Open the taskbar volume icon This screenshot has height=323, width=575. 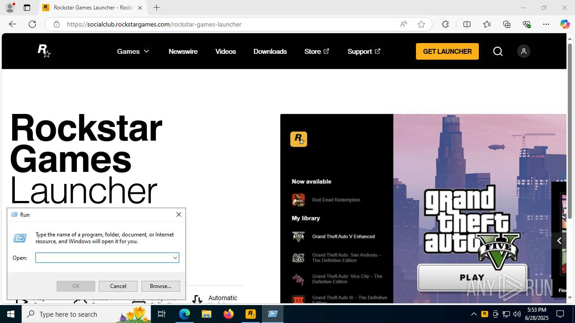(x=517, y=314)
